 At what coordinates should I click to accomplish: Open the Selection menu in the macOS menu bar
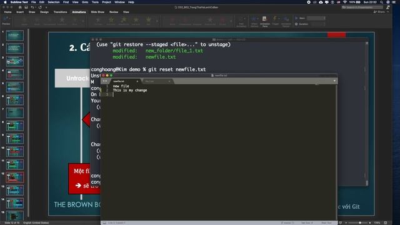54,2
